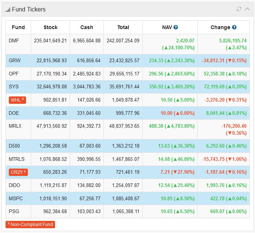Click the DMF fund name
255x233 pixels.
(x=14, y=40)
